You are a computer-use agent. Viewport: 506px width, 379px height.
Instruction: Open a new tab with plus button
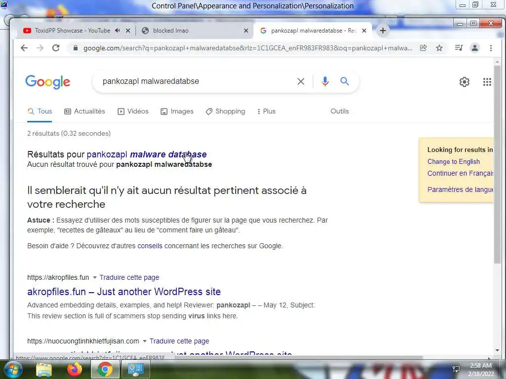click(383, 31)
